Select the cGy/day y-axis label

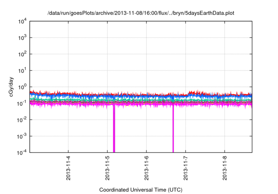click(11, 87)
